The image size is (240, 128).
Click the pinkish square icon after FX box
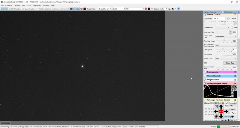coord(146,9)
